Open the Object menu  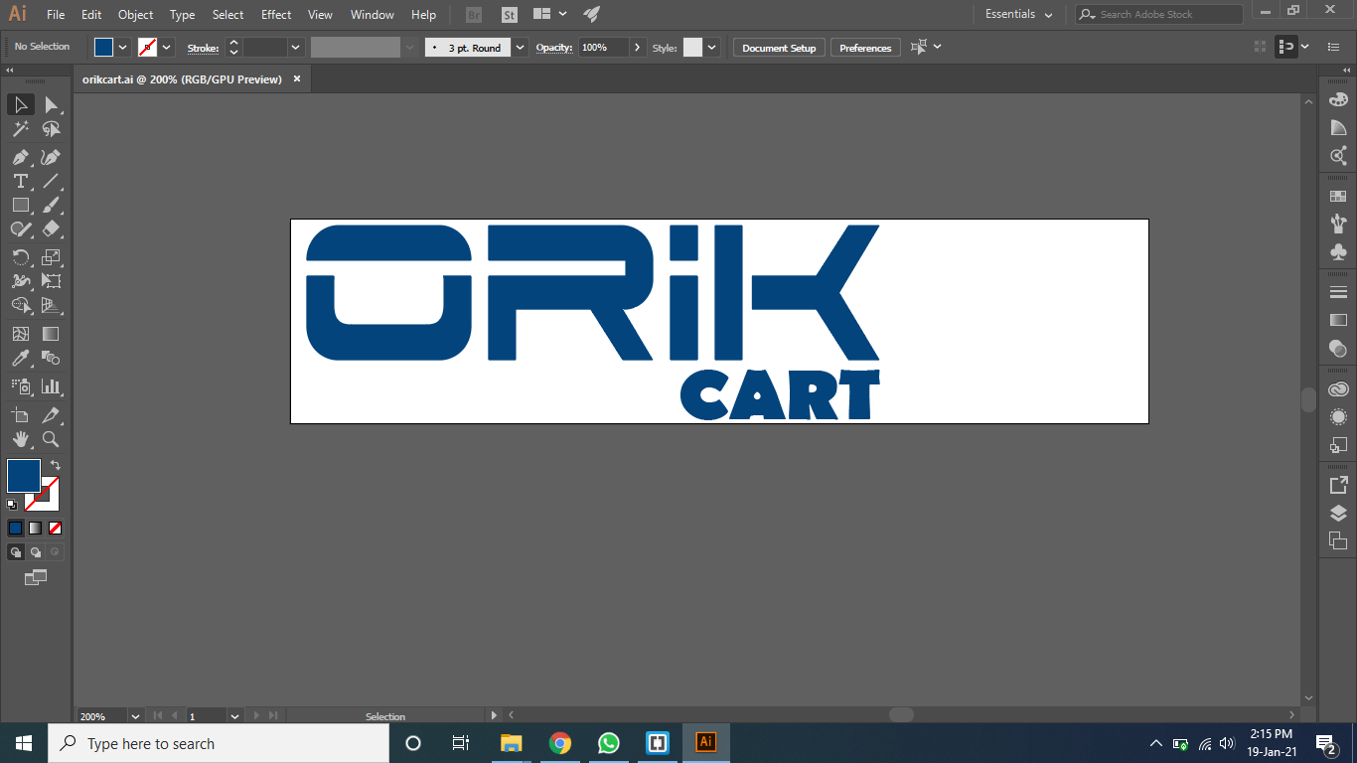(136, 15)
